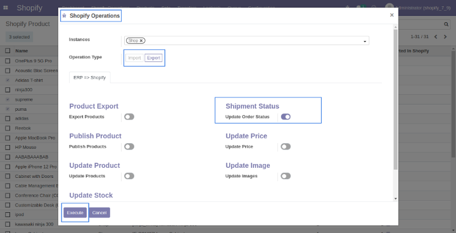Close the Shopify Operations dialog

[392, 15]
